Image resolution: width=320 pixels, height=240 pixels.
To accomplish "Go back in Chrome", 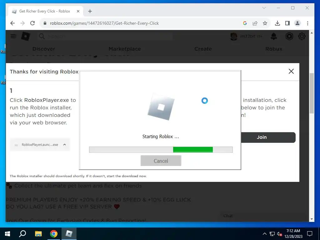I will [12, 23].
